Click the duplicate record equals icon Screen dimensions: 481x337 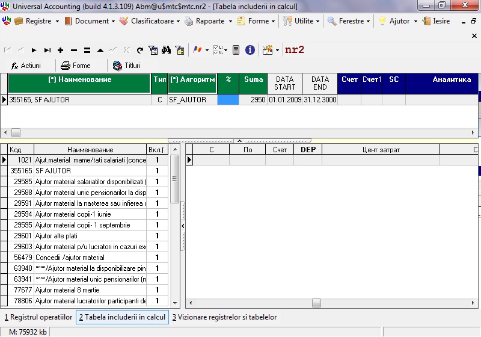pyautogui.click(x=87, y=50)
